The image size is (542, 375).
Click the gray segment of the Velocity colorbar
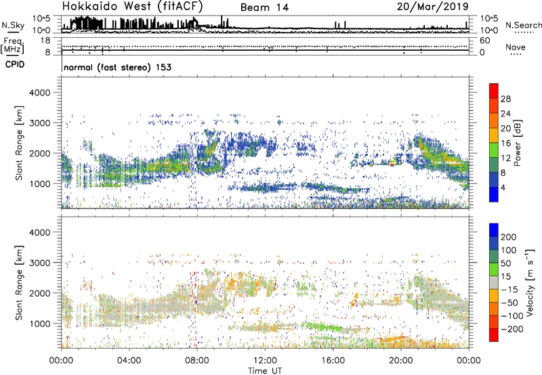pos(494,282)
